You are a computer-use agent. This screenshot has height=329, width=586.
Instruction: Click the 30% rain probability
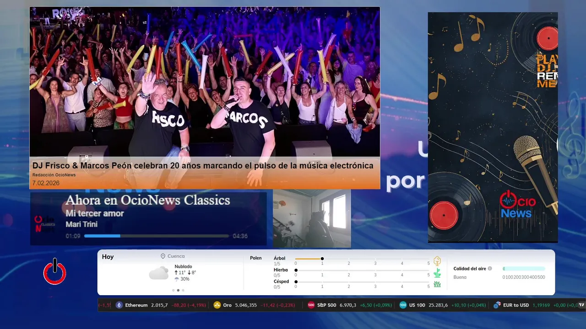pos(185,279)
